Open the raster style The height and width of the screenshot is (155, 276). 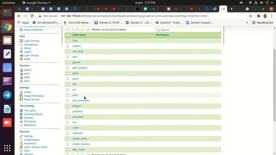click(x=75, y=128)
